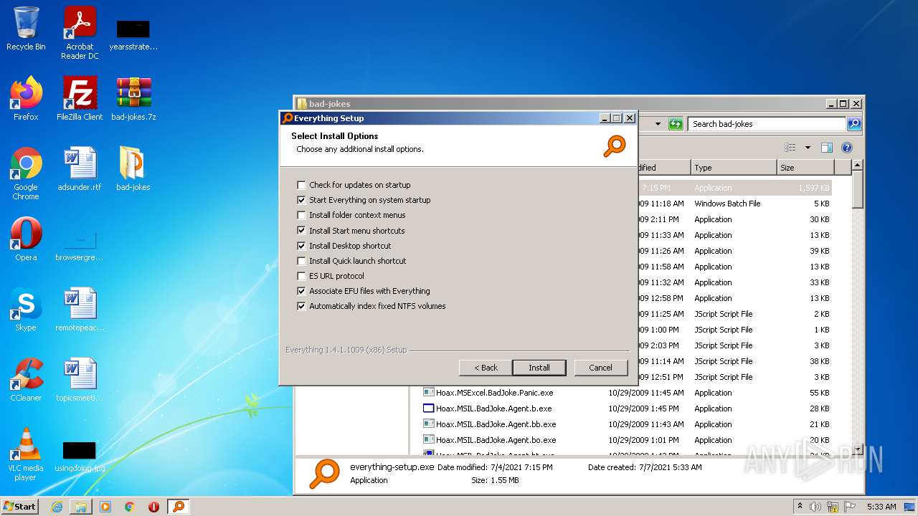The width and height of the screenshot is (918, 516).
Task: Sort by Type column header
Action: (x=734, y=168)
